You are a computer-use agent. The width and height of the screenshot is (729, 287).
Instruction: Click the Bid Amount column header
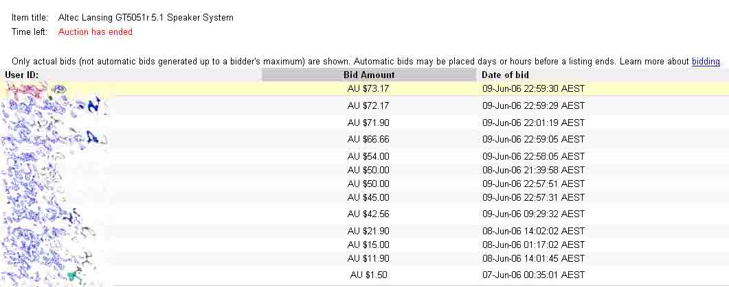coord(369,75)
